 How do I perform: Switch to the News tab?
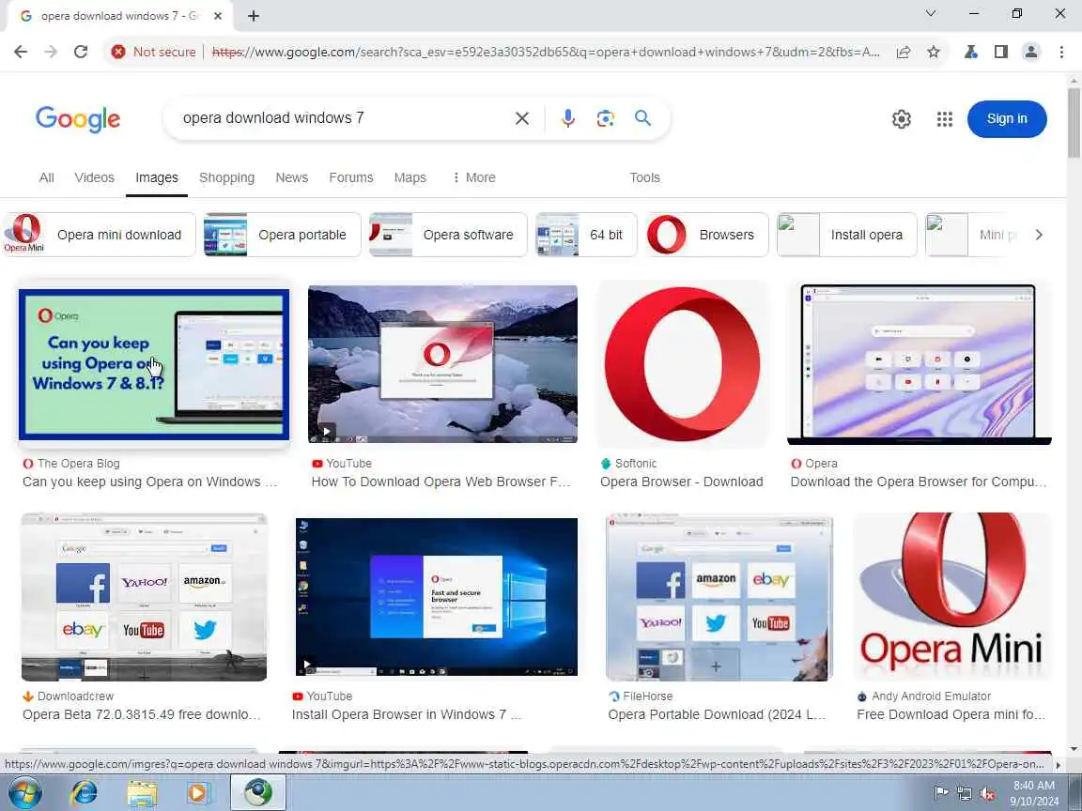[x=292, y=177]
